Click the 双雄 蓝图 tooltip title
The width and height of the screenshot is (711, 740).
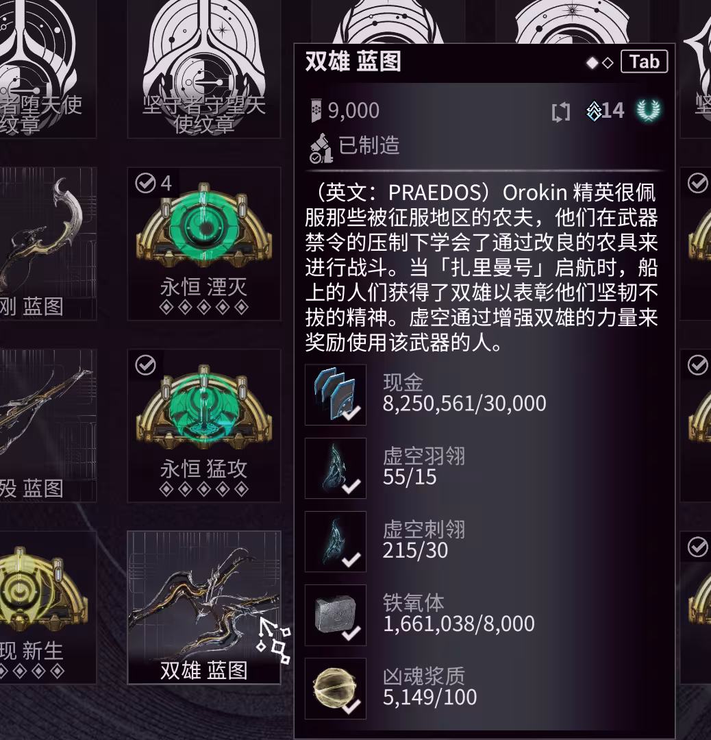353,62
